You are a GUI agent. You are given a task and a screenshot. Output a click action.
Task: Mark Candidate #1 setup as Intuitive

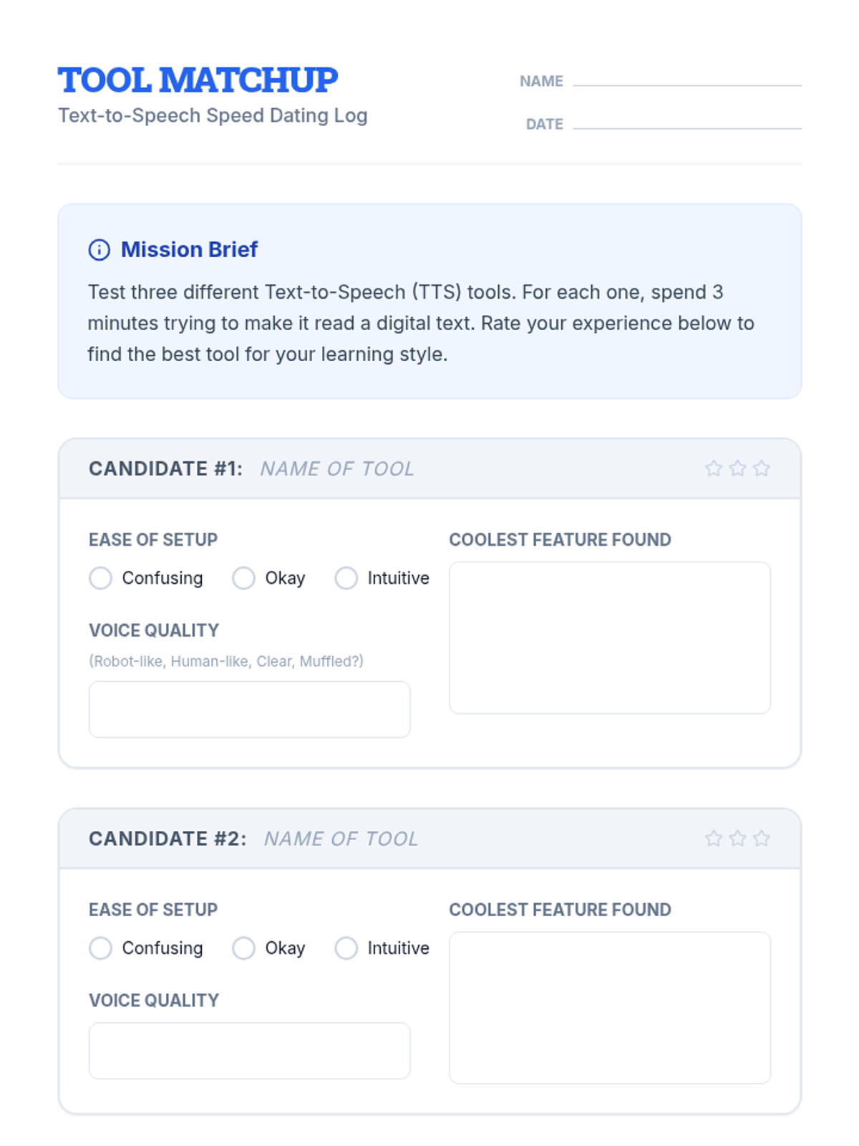point(346,578)
